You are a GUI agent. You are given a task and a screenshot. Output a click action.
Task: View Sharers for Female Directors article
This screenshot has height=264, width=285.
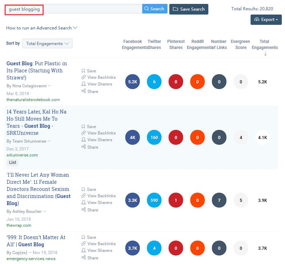[x=97, y=203]
